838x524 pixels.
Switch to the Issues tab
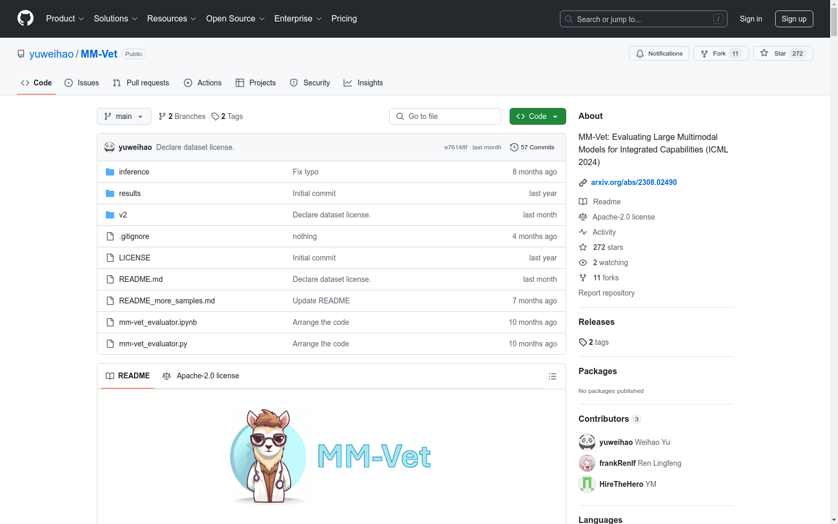click(x=82, y=83)
